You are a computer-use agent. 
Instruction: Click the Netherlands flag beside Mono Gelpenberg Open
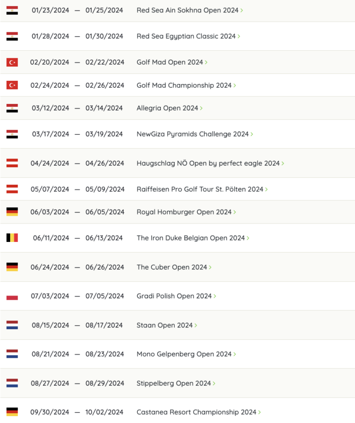[x=12, y=354]
